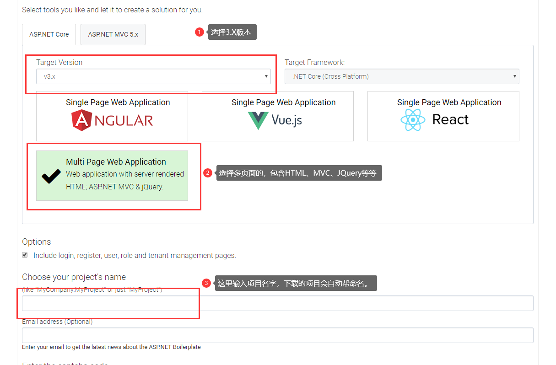Focus the project name input field
The height and width of the screenshot is (365, 556).
[278, 303]
